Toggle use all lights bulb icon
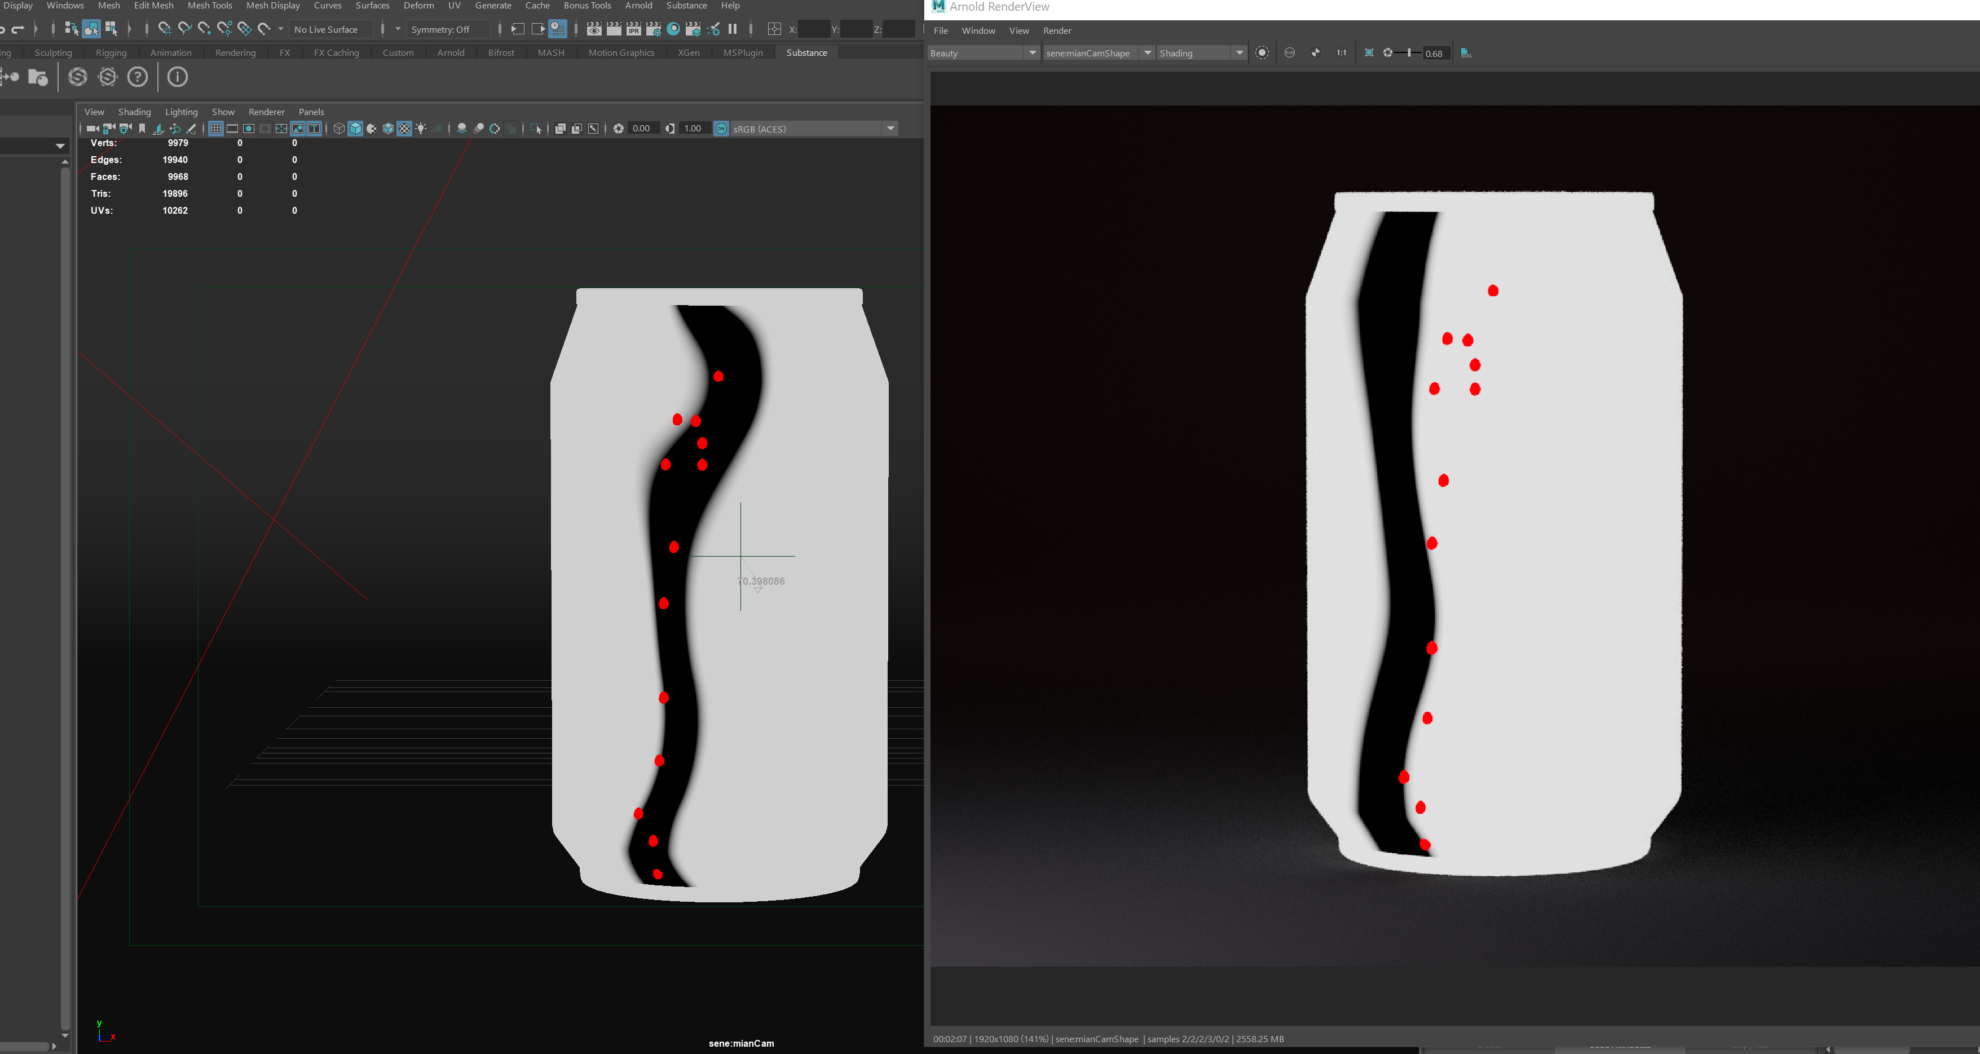 point(421,129)
